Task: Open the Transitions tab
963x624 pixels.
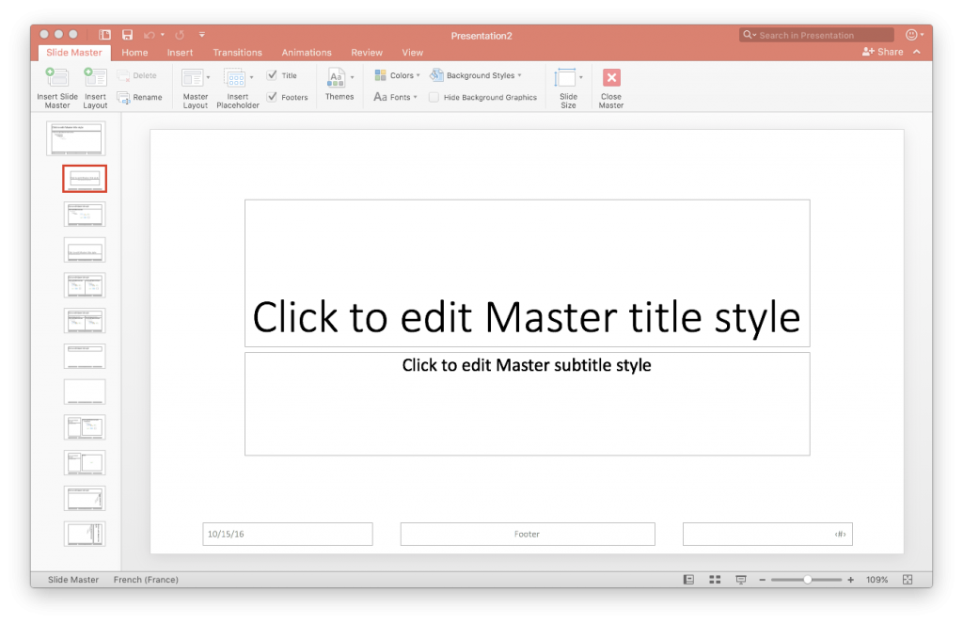Action: (237, 53)
